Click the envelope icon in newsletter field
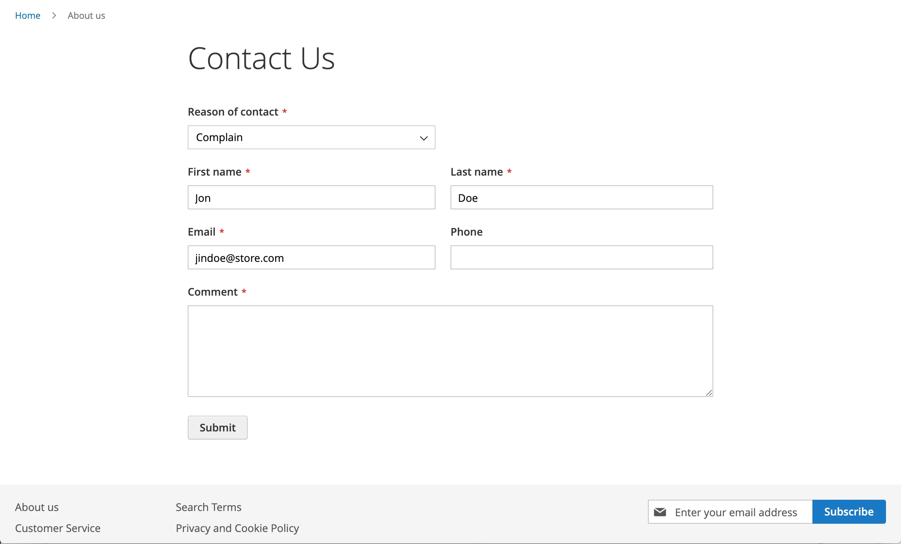901x544 pixels. (660, 512)
